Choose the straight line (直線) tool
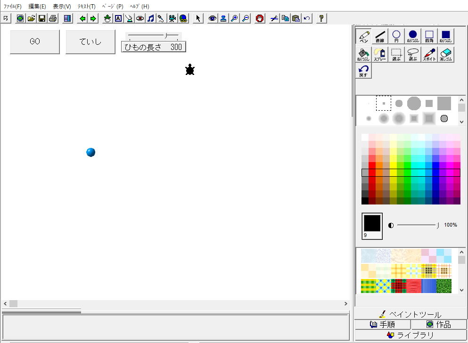The width and height of the screenshot is (468, 343). point(380,36)
